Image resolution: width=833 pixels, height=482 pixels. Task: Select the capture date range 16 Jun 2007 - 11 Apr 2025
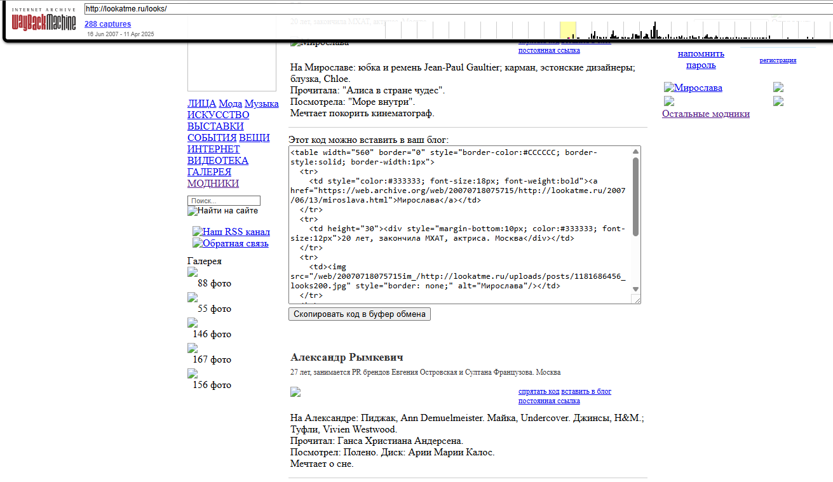coord(121,34)
